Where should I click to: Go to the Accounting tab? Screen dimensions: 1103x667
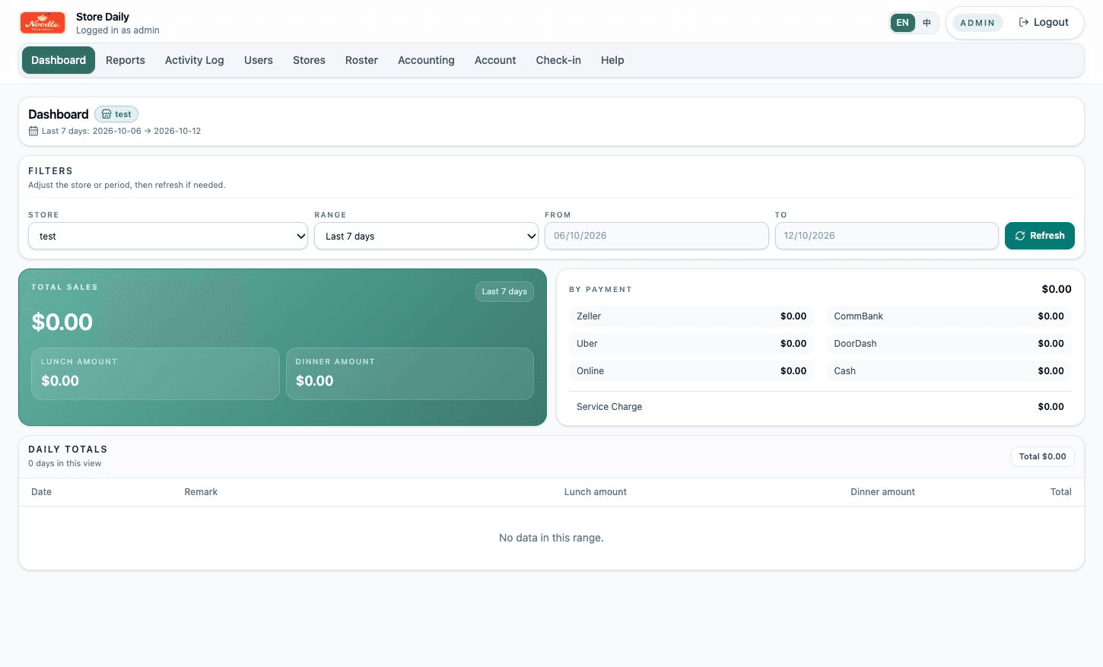(426, 60)
